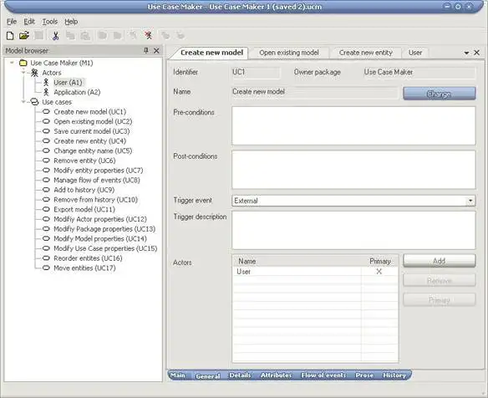Close the active document tab panel
This screenshot has height=398, width=488.
tap(476, 53)
